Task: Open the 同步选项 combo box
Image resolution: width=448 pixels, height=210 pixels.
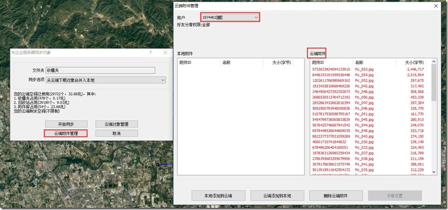Action: tap(106, 80)
